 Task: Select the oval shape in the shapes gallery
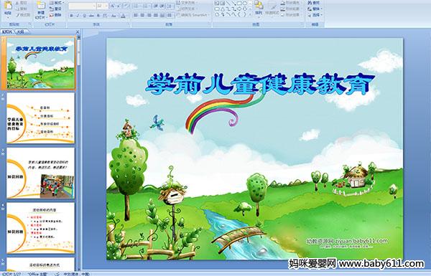[245, 3]
